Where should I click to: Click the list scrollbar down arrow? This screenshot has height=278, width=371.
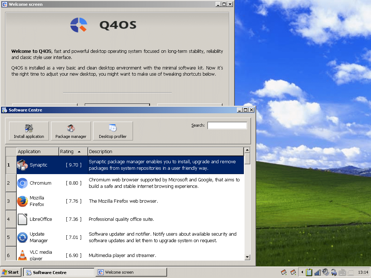point(247,257)
